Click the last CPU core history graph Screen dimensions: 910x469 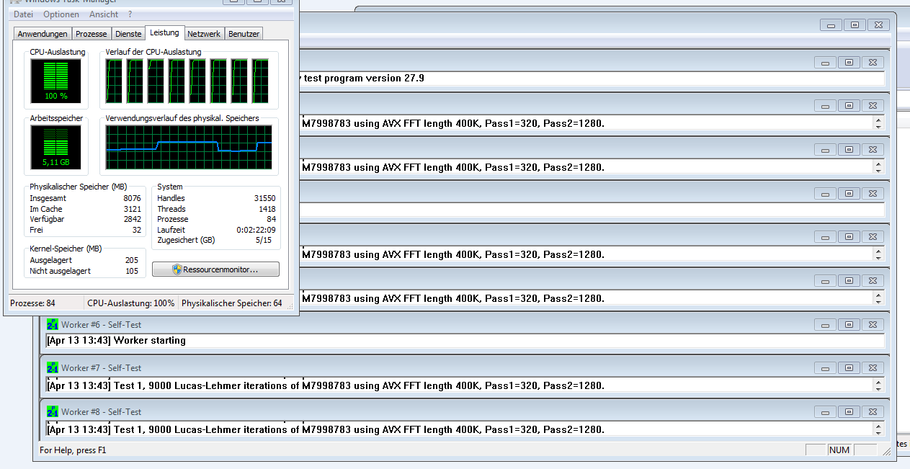pyautogui.click(x=260, y=81)
